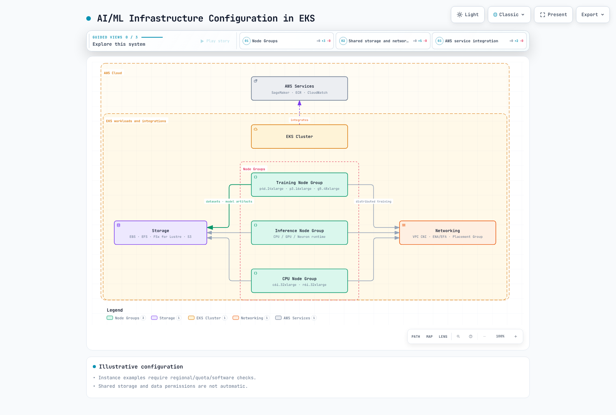Image resolution: width=616 pixels, height=415 pixels.
Task: Click the AWS Services node external-link icon
Action: [256, 81]
